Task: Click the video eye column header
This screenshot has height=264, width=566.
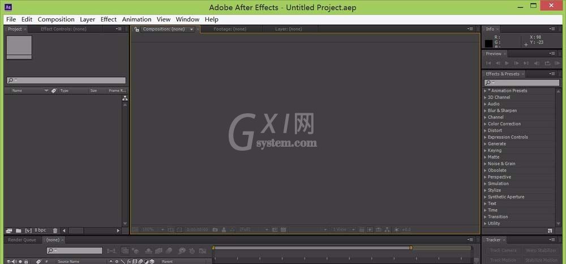Action: (8, 262)
